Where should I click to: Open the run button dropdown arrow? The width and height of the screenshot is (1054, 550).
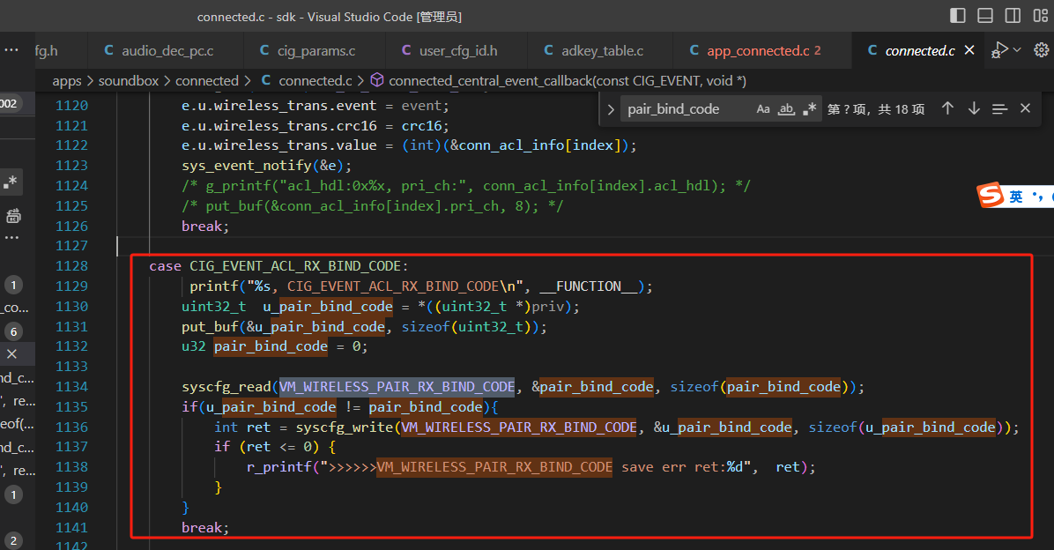[1017, 50]
